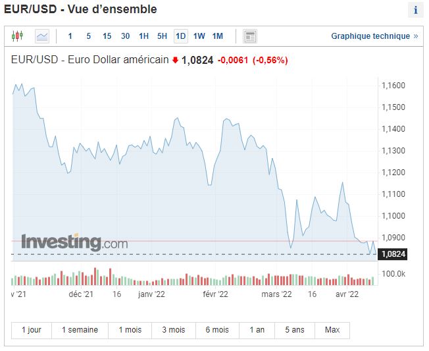The image size is (429, 351).
Task: Set range to '6 mois'
Action: 217,330
